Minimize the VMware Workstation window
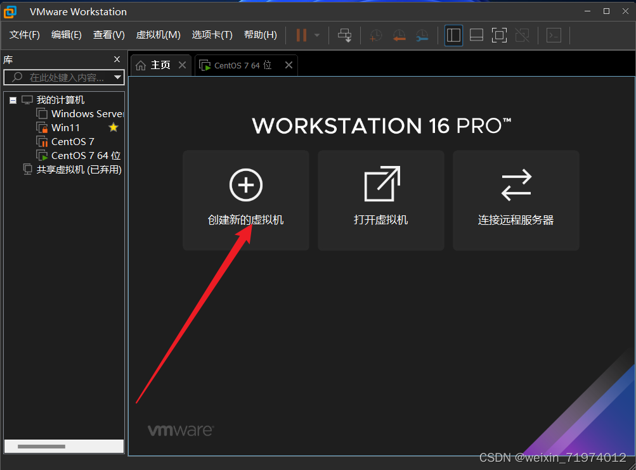636x470 pixels. (587, 11)
